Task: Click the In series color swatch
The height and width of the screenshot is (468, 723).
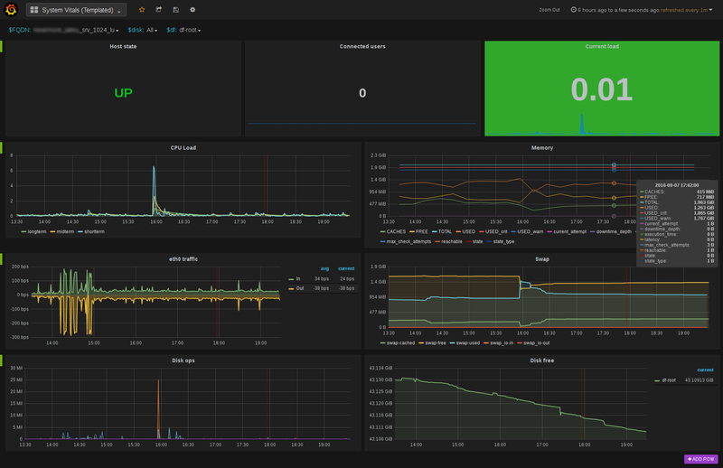Action: 291,279
